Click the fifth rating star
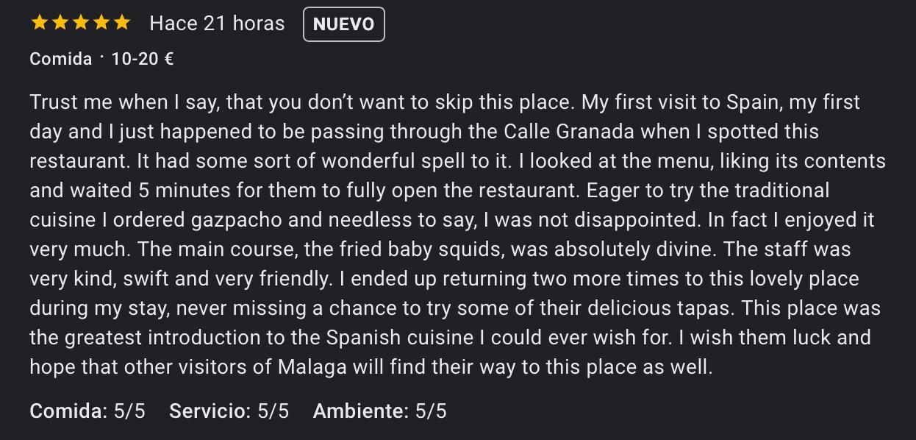The width and height of the screenshot is (916, 440). pos(122,23)
